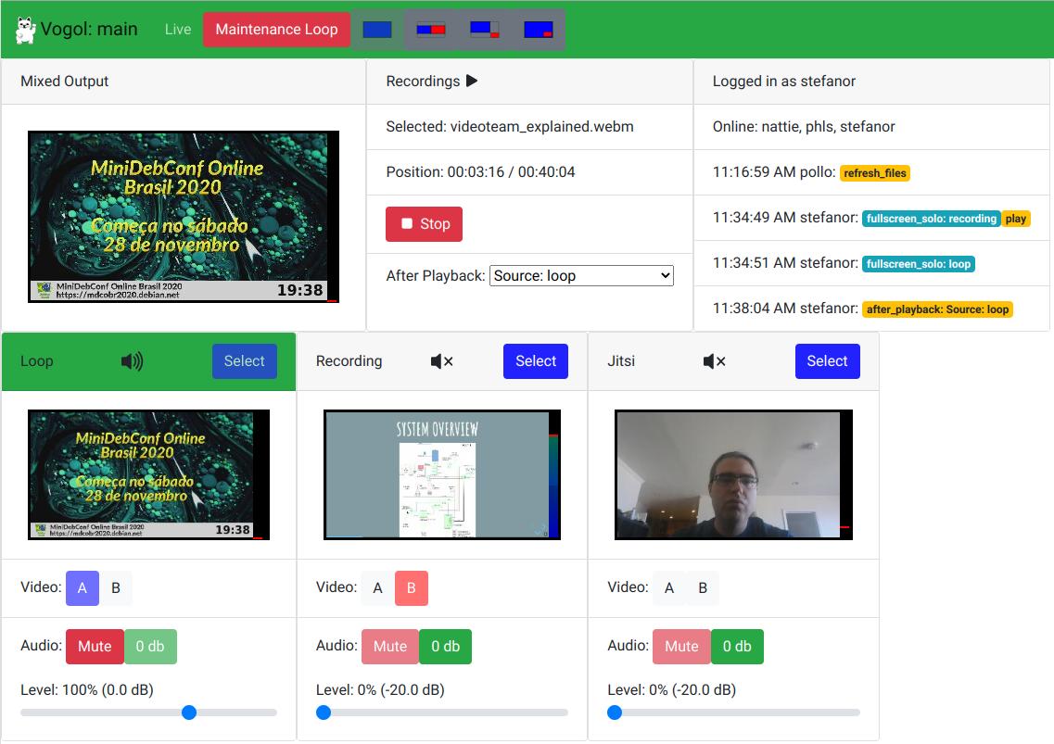Open the Live menu item
The image size is (1054, 744).
click(178, 30)
